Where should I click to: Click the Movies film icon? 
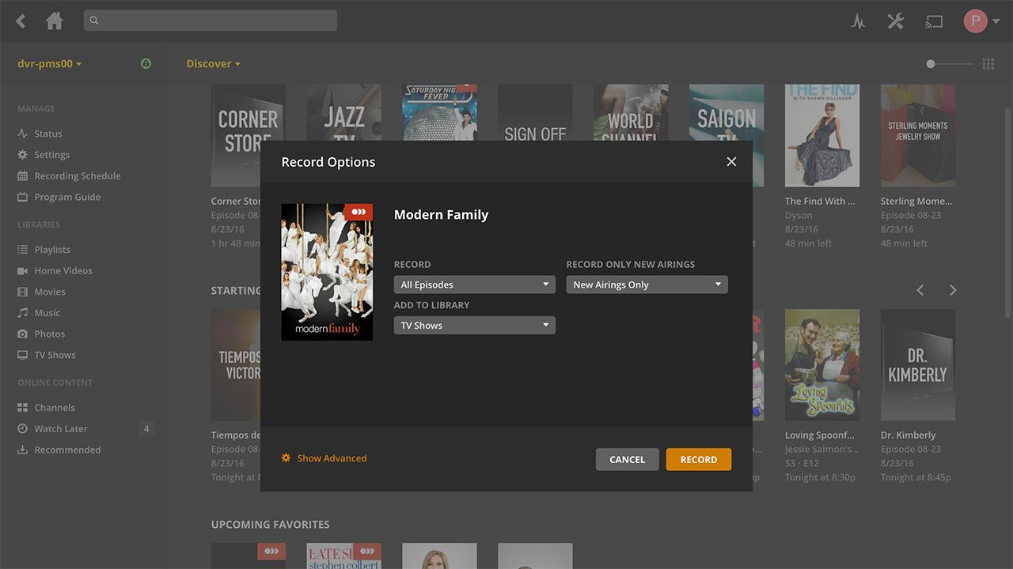tap(22, 292)
